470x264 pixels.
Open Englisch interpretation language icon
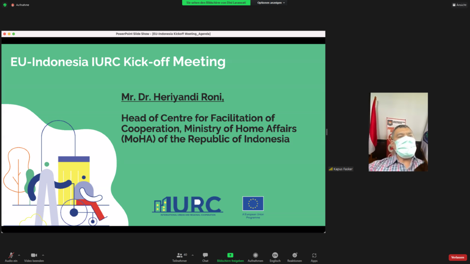click(x=275, y=256)
